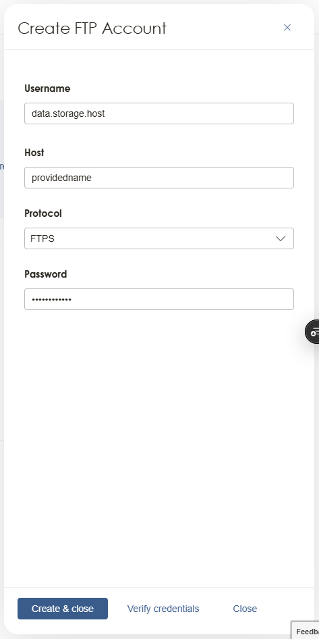Open the Protocol combo box showing FTPS
This screenshot has width=319, height=639.
tap(159, 238)
